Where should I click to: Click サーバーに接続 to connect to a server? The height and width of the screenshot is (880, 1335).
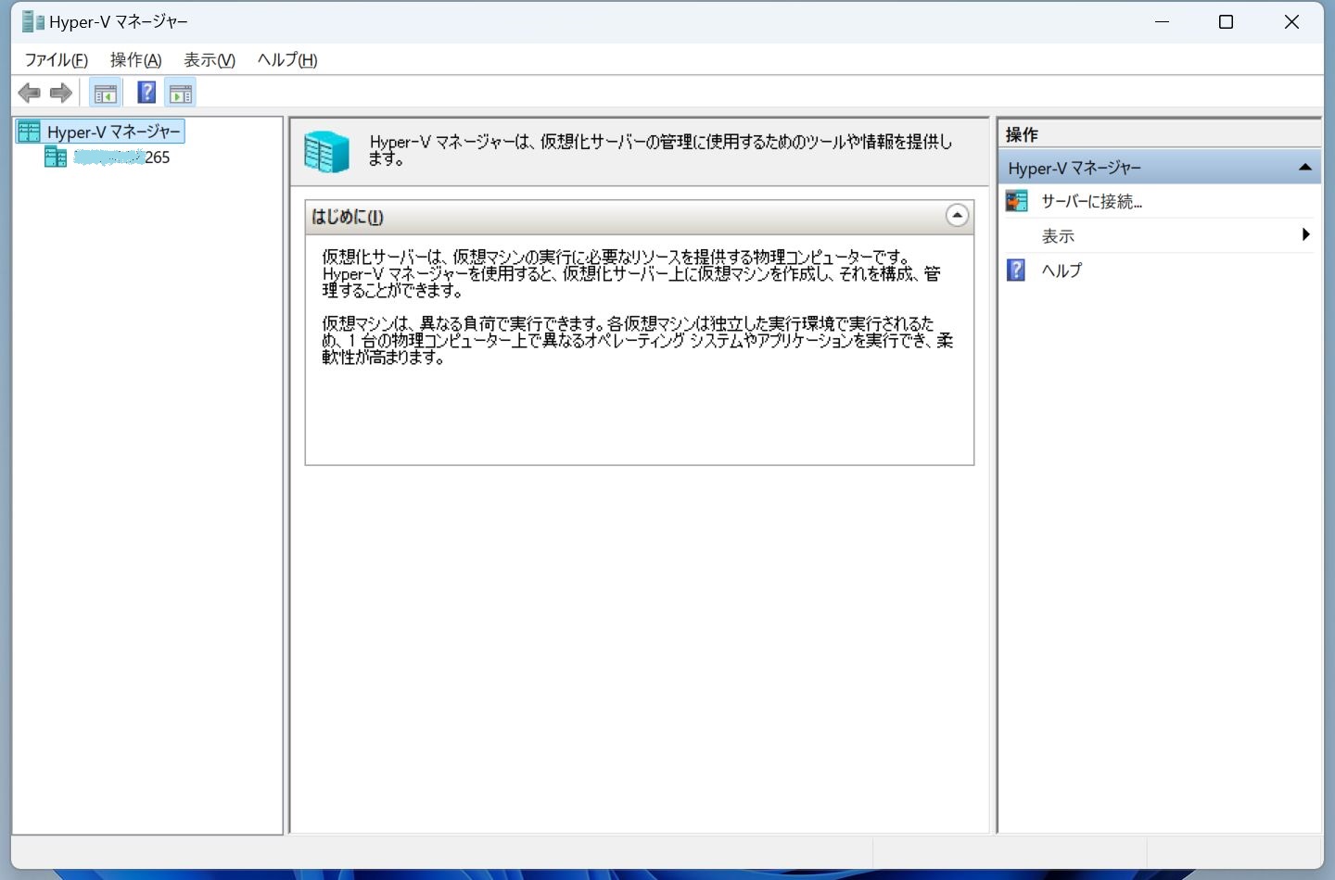[x=1090, y=201]
